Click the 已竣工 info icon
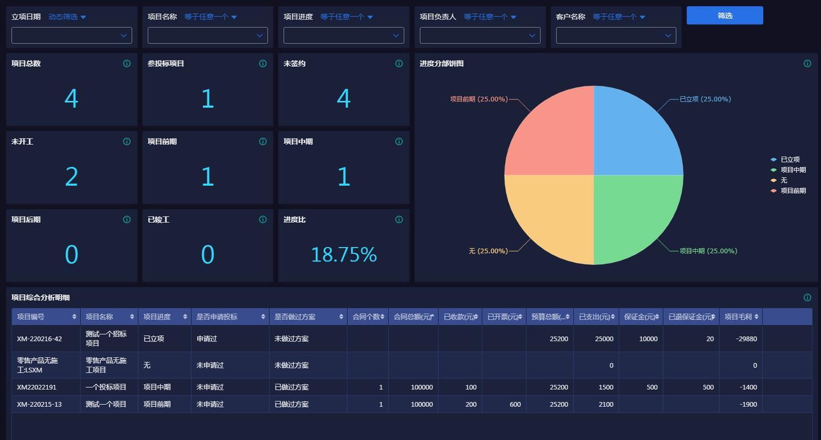The image size is (821, 440). click(262, 219)
